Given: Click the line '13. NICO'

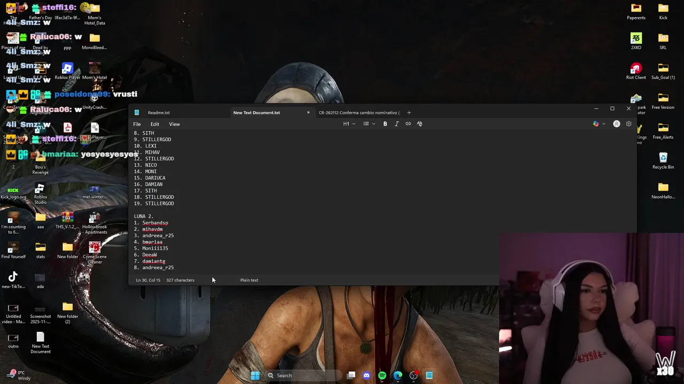Looking at the screenshot, I should [145, 165].
